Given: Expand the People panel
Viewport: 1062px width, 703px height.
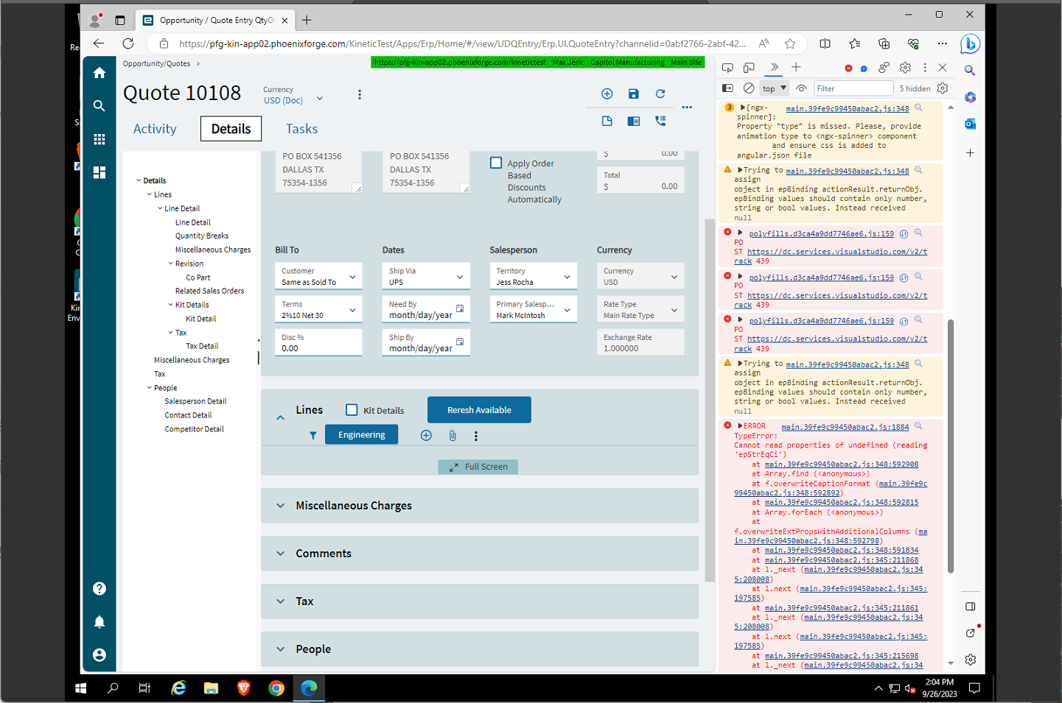Looking at the screenshot, I should [281, 649].
